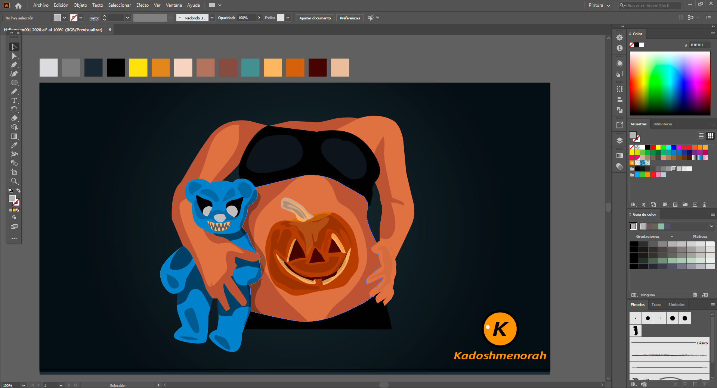Viewport: 717px width, 388px height.
Task: Open the artboard number dropdown
Action: pos(61,385)
